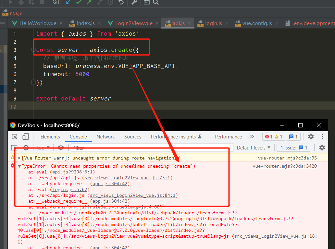Click the blue message count badge
335x249 pixels.
click(x=293, y=137)
